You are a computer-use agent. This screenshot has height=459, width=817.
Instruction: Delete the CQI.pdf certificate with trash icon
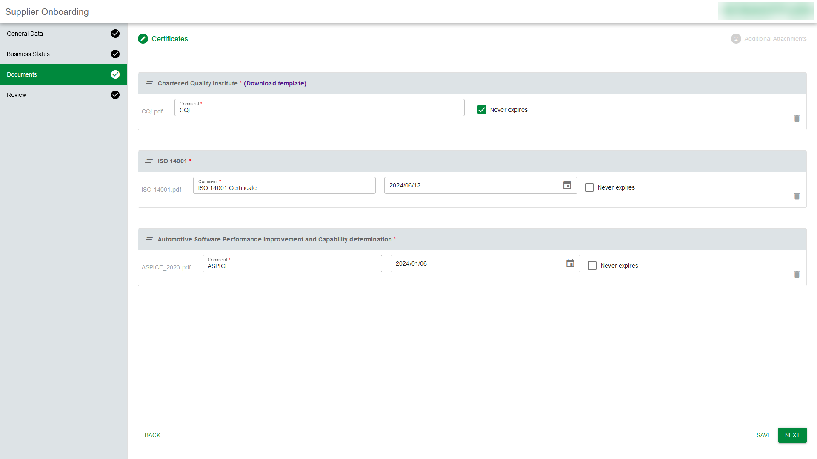coord(797,119)
